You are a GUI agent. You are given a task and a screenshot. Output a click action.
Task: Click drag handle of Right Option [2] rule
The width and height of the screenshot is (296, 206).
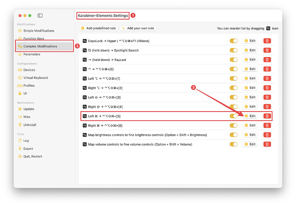[x=85, y=88]
